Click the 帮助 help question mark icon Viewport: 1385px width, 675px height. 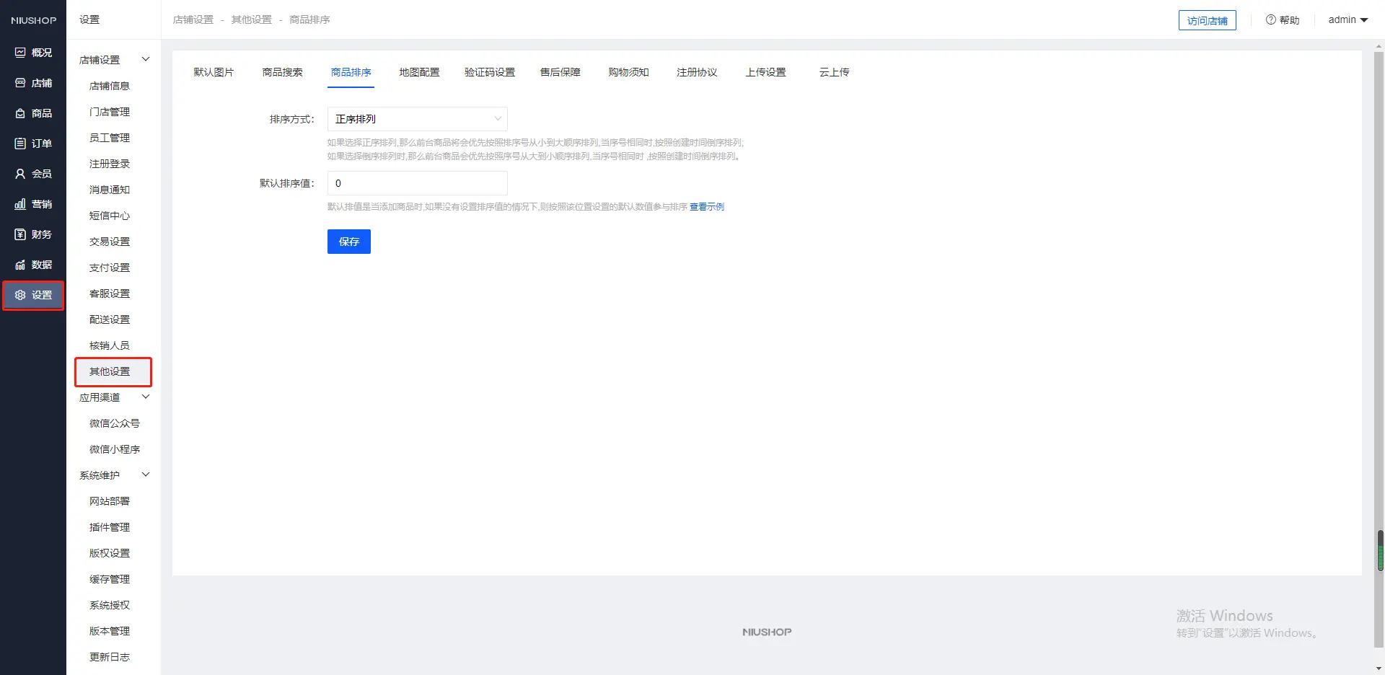[x=1271, y=19]
